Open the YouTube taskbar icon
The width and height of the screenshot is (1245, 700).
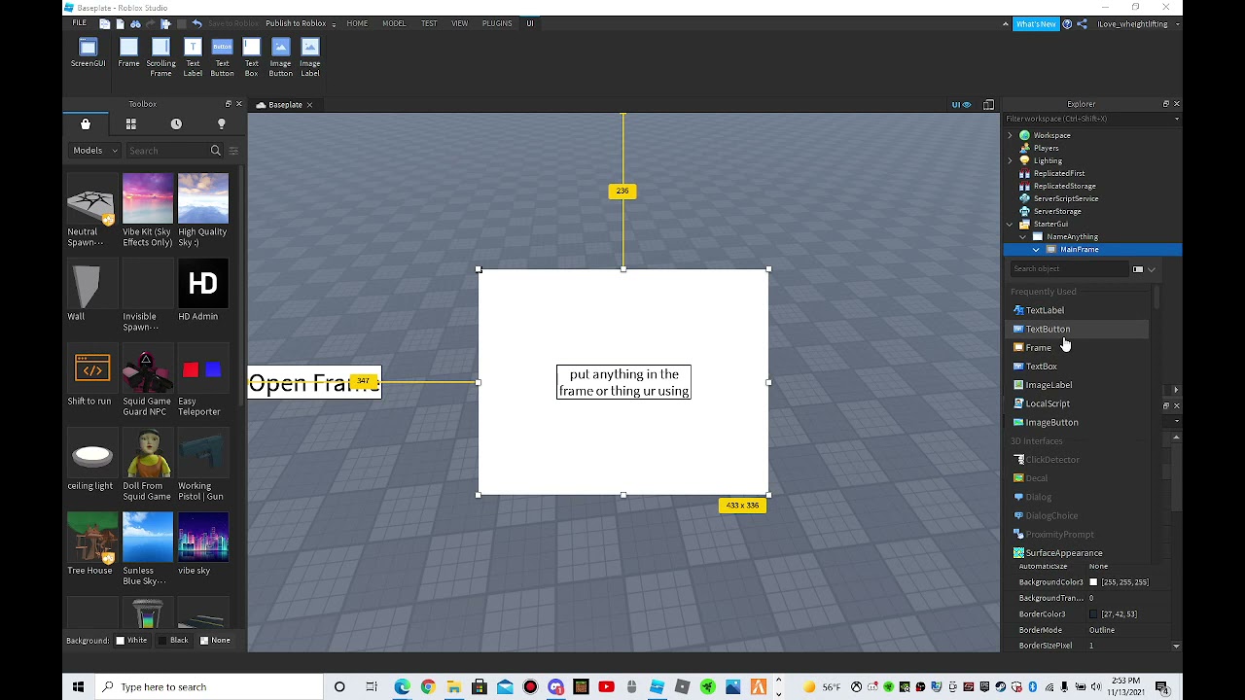click(606, 687)
